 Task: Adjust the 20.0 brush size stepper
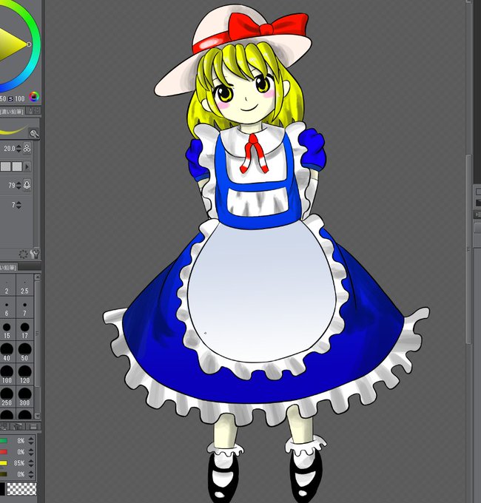tap(18, 149)
